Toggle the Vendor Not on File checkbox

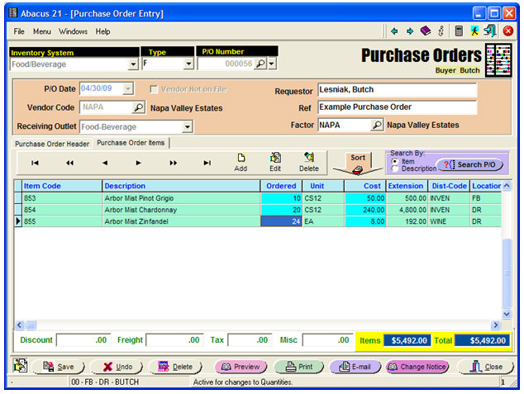154,89
